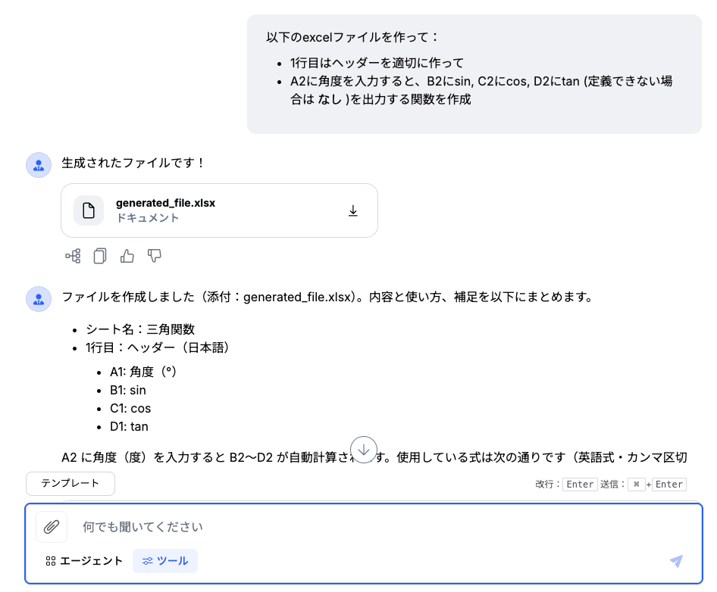This screenshot has width=717, height=592.
Task: Download generated_file.xlsx with the arrow icon
Action: pyautogui.click(x=352, y=210)
